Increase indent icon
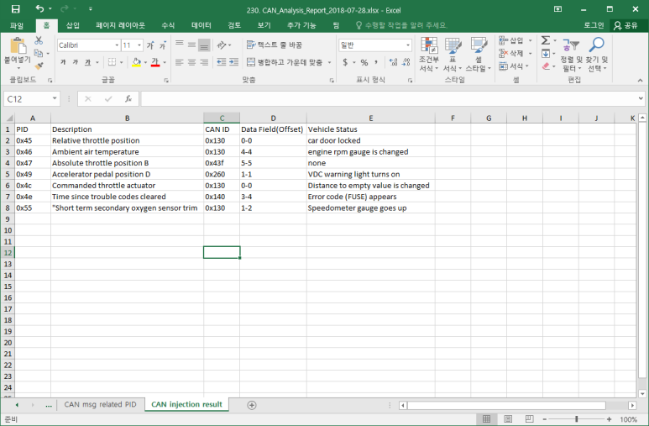 click(234, 62)
